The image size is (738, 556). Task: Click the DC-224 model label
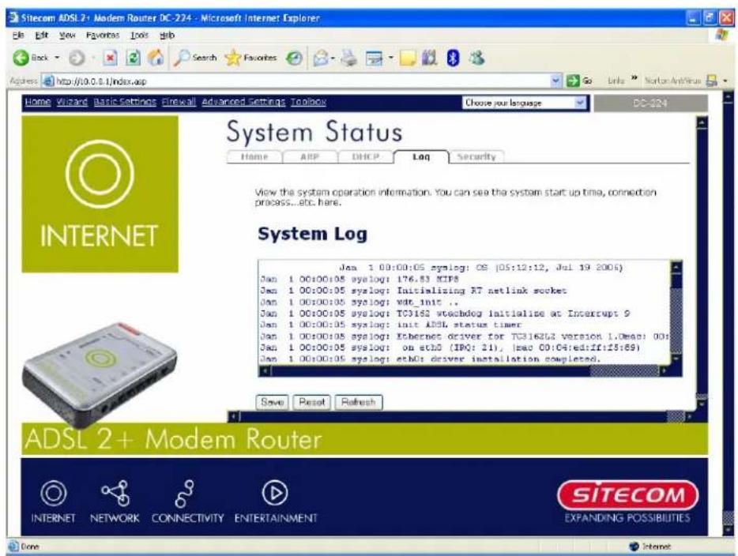(650, 103)
